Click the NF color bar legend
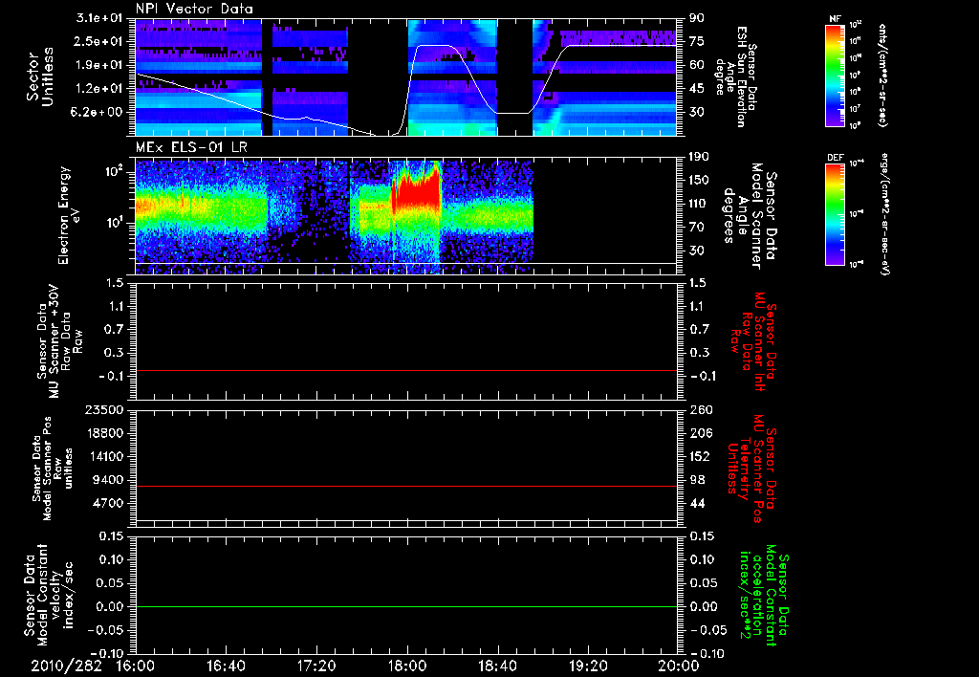Screen dimensions: 979x677 [x=835, y=75]
